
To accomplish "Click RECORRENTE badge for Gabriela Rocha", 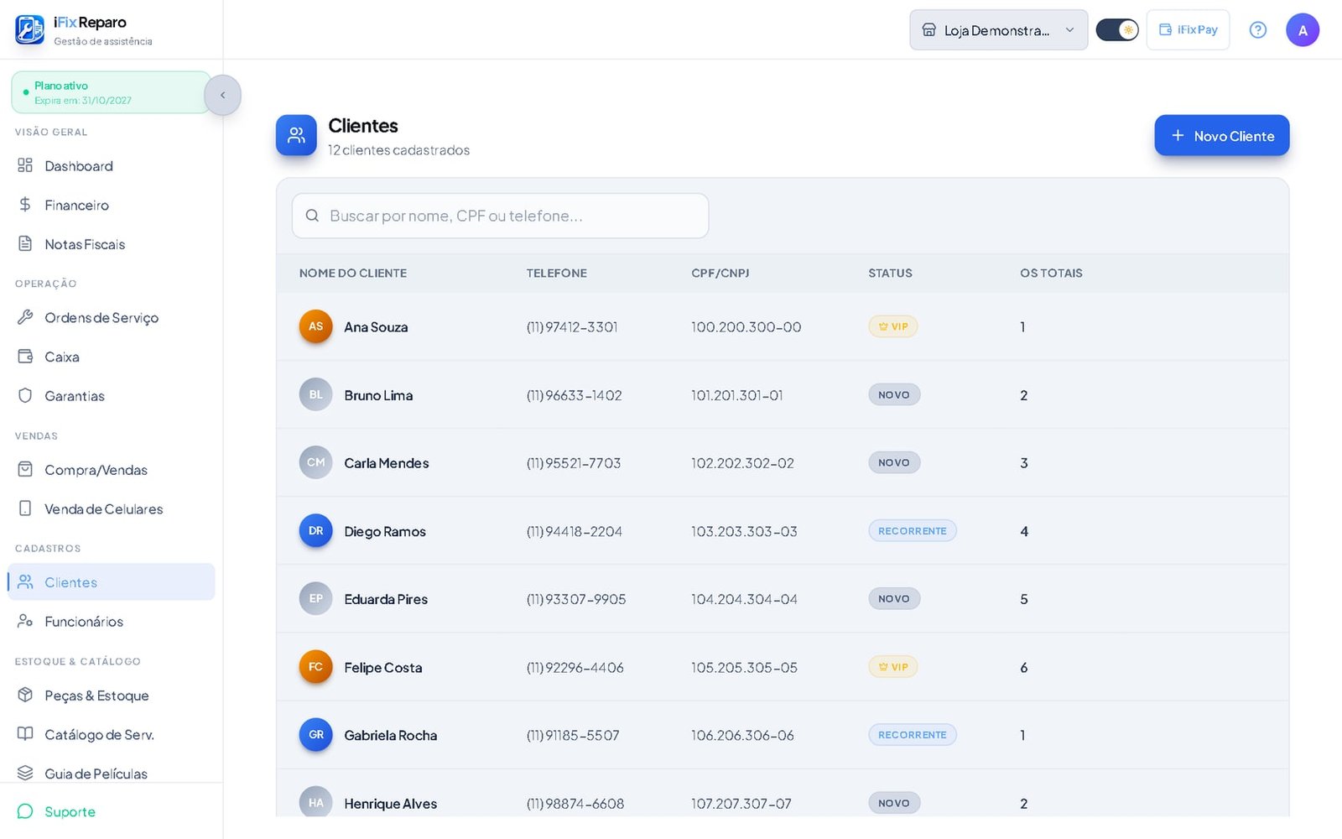I will click(x=913, y=735).
